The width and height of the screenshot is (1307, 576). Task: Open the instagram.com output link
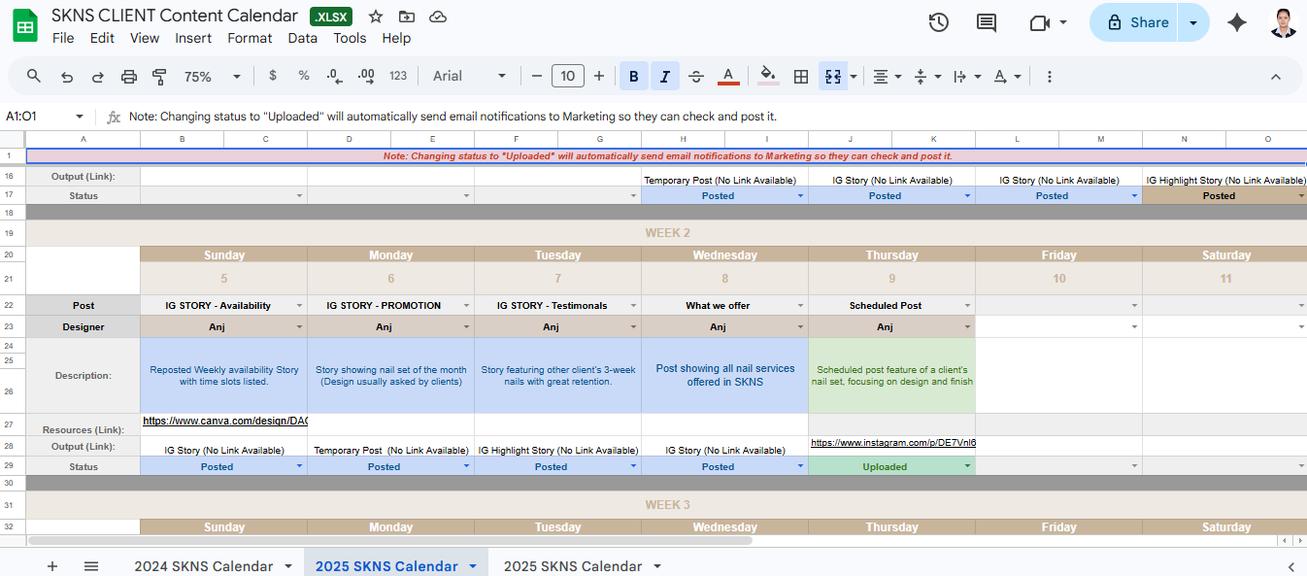892,443
